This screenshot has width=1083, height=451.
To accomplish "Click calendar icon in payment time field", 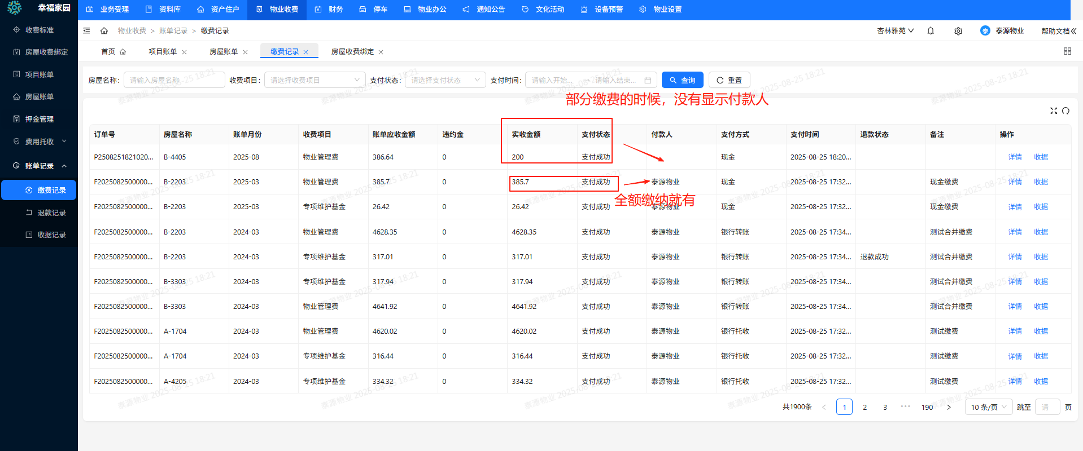I will tap(648, 80).
